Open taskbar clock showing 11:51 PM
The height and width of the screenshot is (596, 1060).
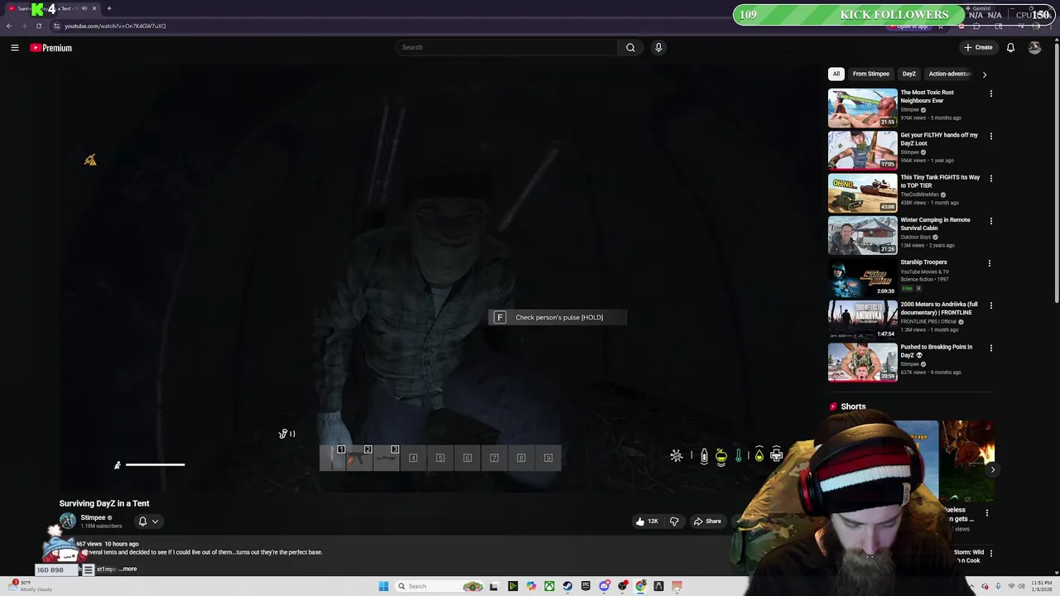point(1040,586)
